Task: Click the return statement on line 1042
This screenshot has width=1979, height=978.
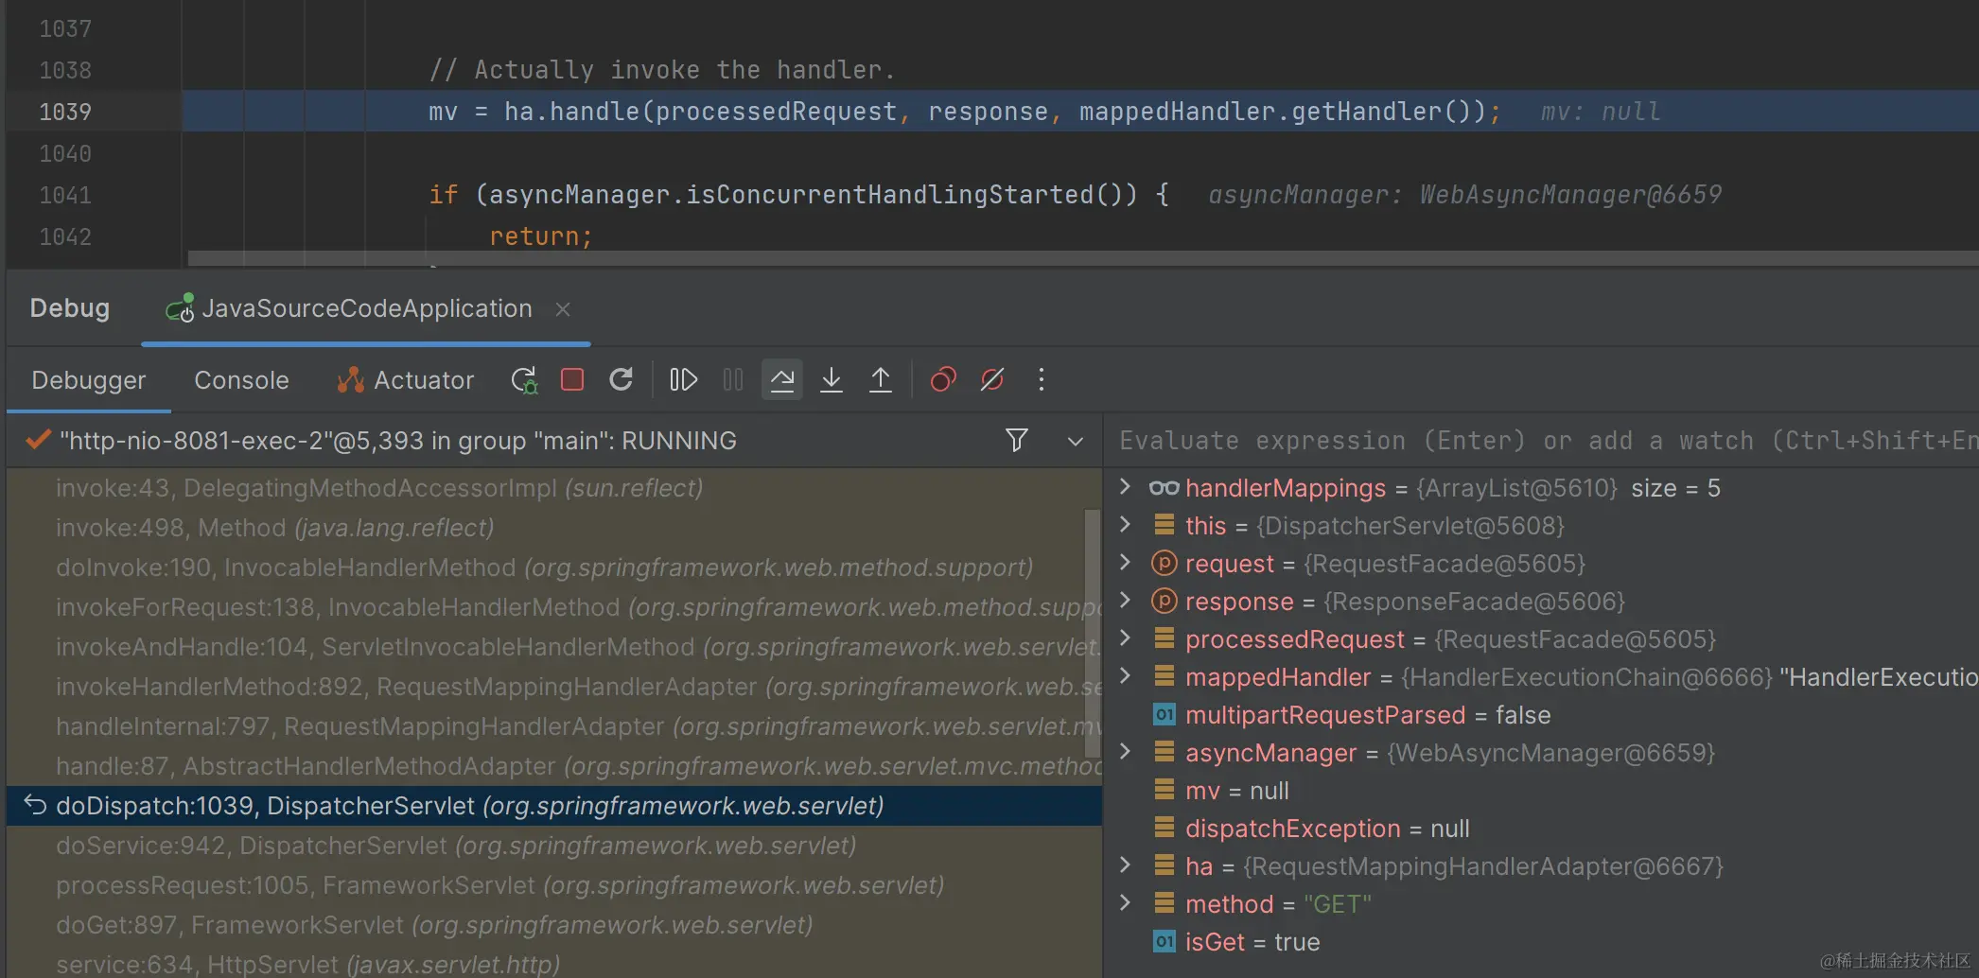Action: (x=540, y=236)
